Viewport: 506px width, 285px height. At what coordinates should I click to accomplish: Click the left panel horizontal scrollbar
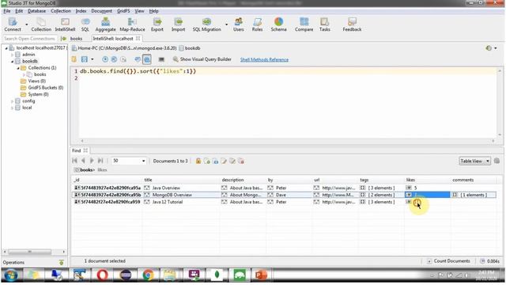click(x=30, y=252)
